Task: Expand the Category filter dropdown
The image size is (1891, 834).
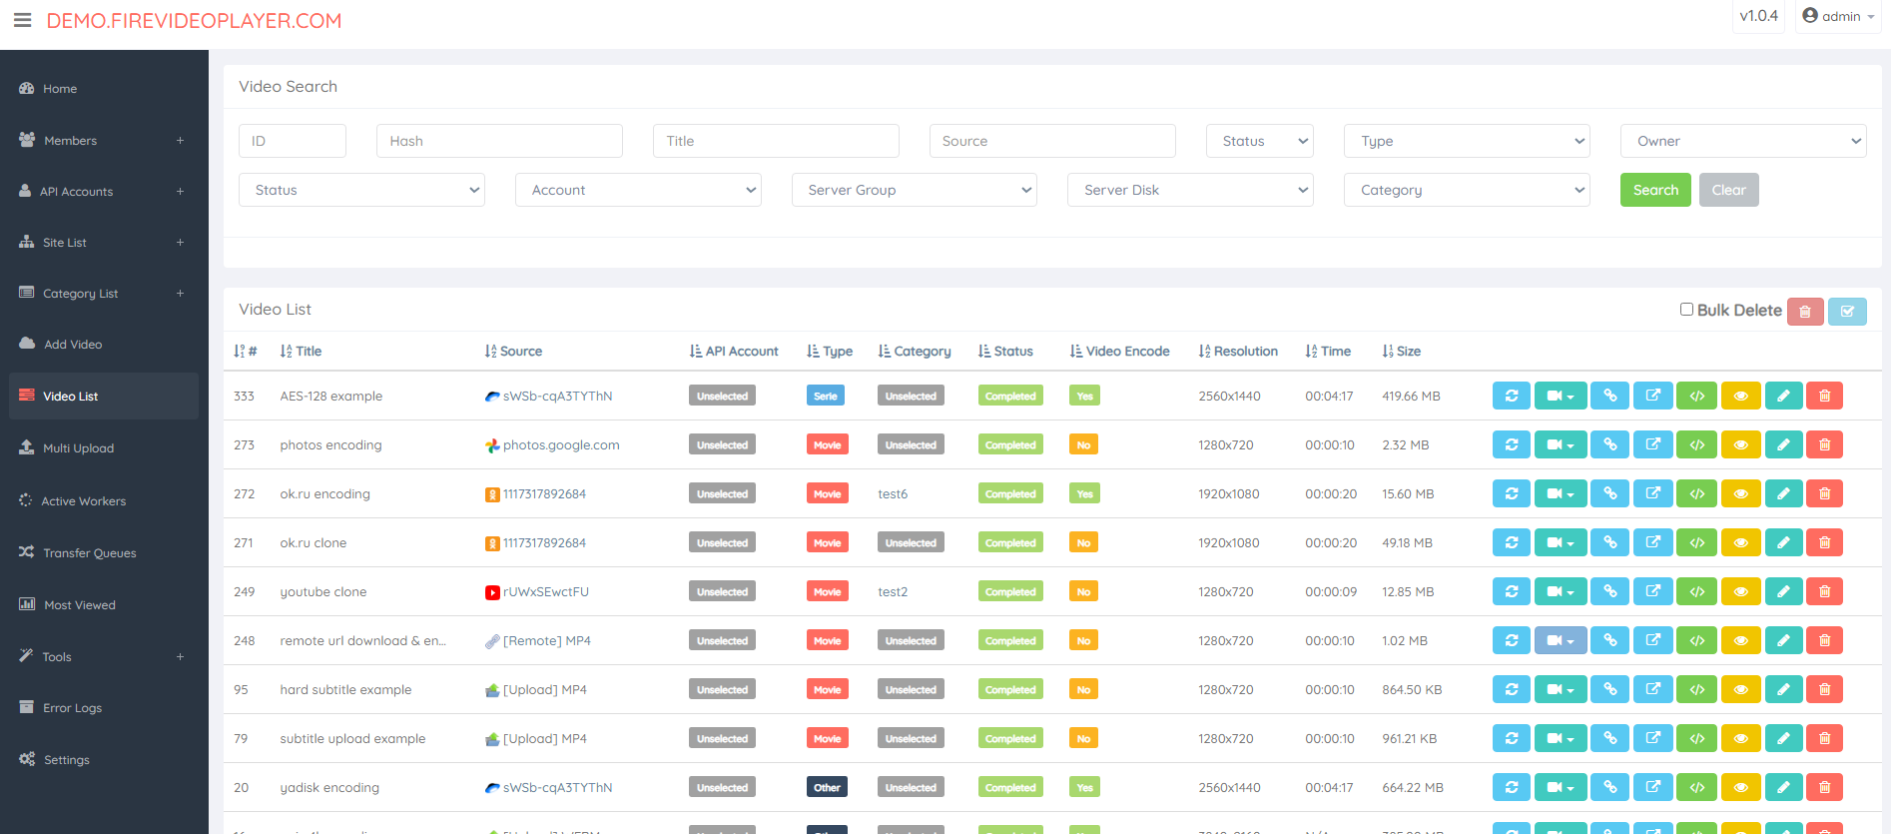Action: pos(1466,191)
